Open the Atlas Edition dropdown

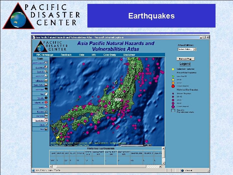click(x=187, y=49)
